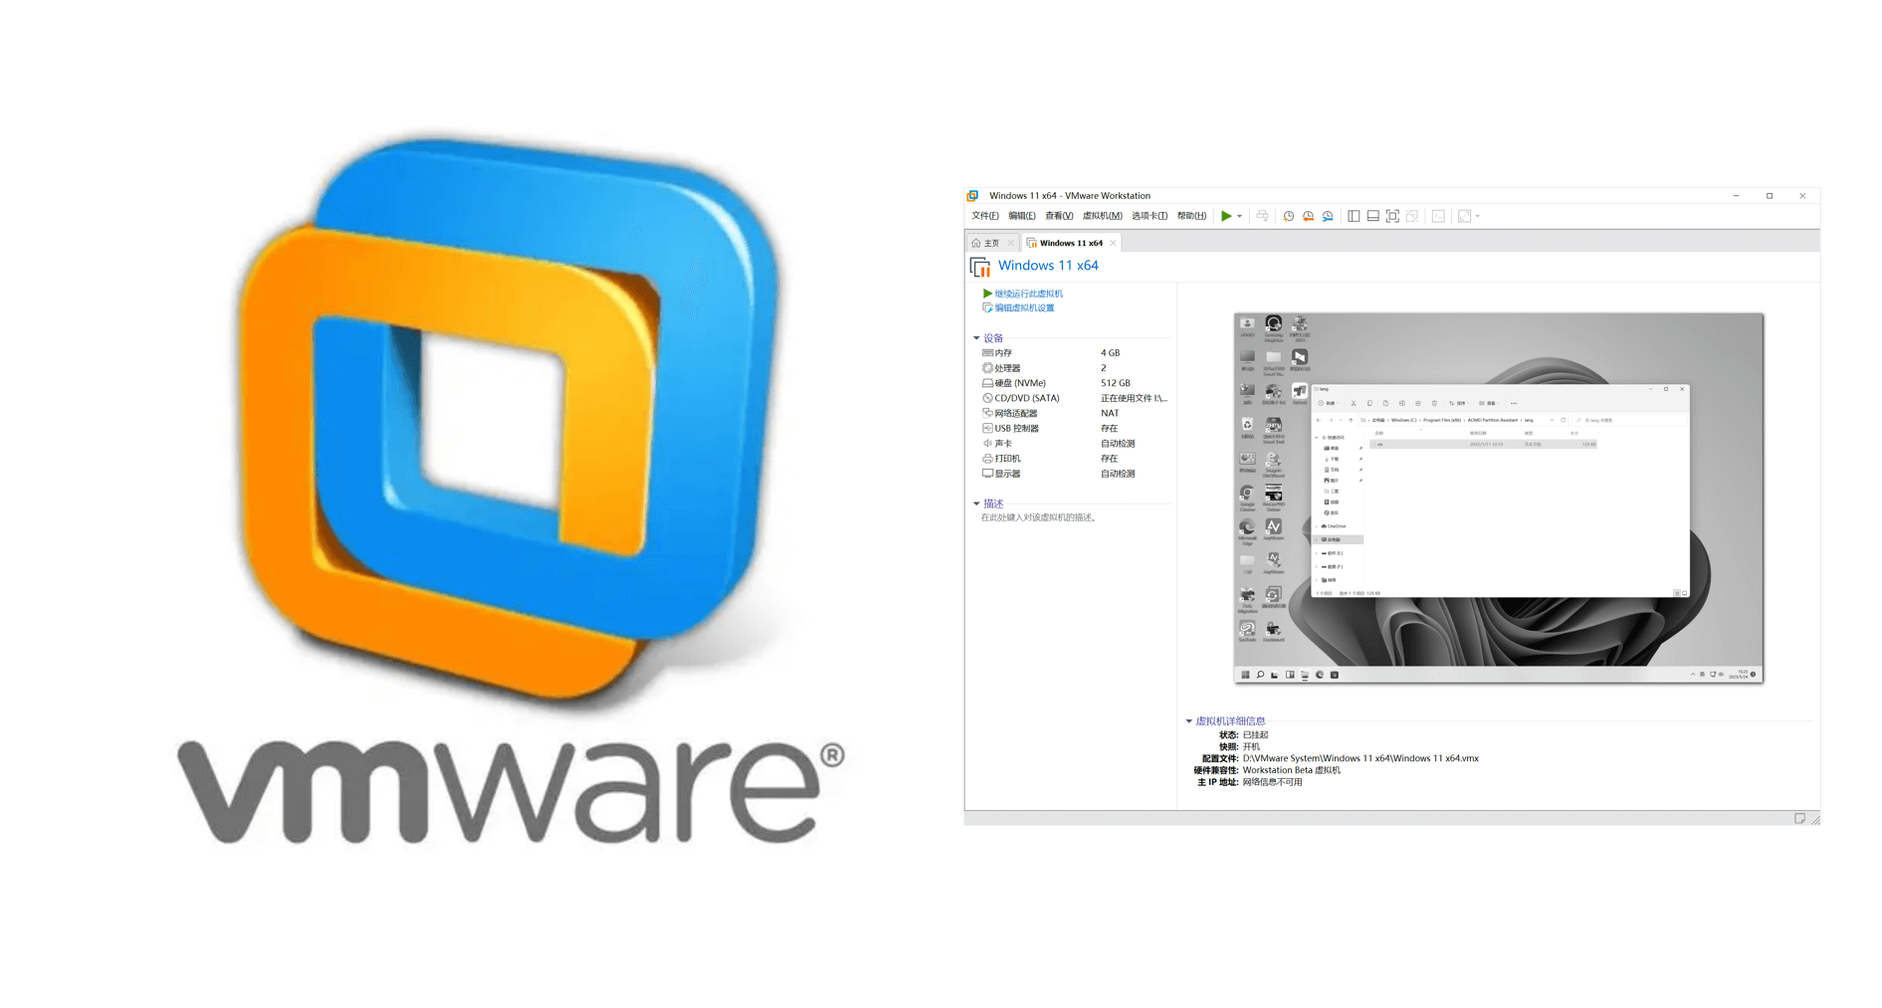
Task: Switch to the 主页 tab
Action: click(x=990, y=242)
